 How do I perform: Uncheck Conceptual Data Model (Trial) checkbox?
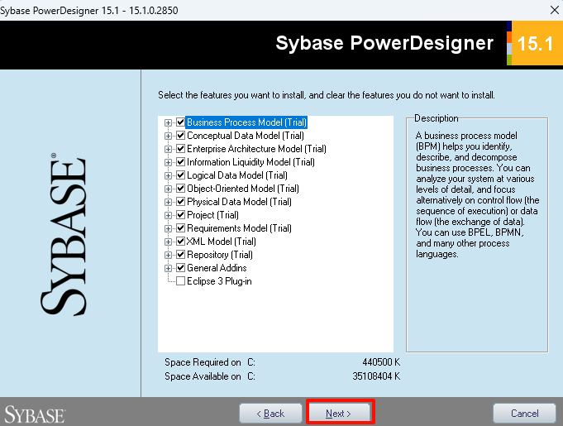click(180, 136)
